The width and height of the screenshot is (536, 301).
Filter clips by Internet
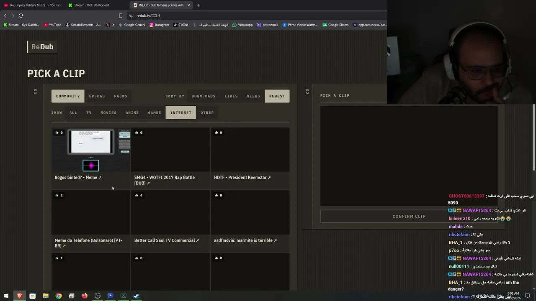(181, 112)
